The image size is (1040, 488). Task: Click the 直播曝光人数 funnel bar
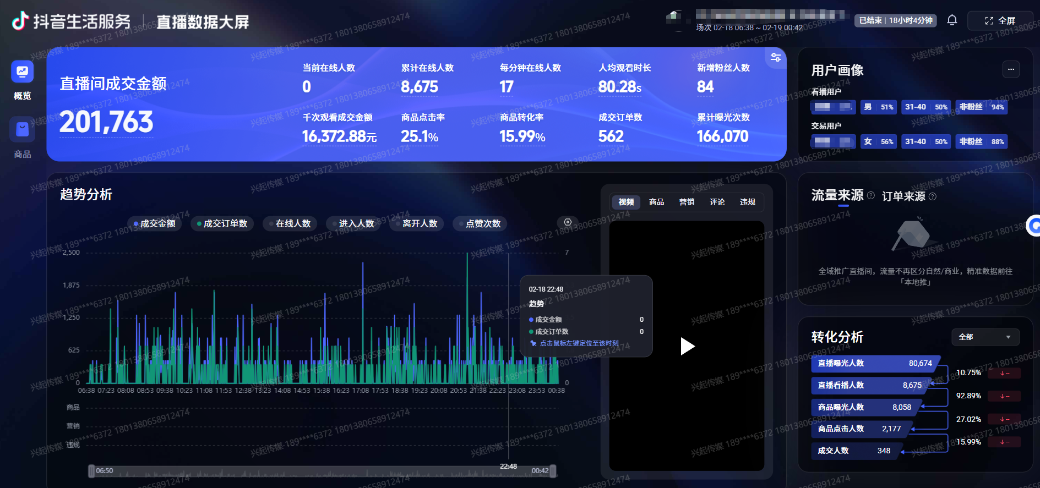pyautogui.click(x=875, y=363)
